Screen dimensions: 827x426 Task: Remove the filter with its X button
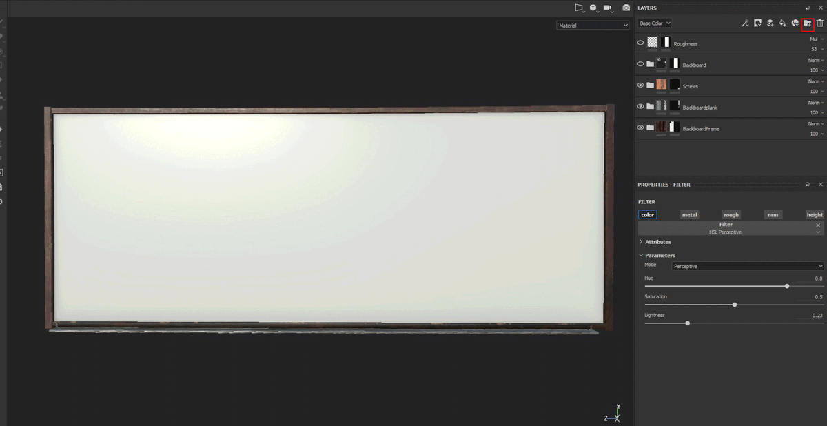(x=819, y=225)
